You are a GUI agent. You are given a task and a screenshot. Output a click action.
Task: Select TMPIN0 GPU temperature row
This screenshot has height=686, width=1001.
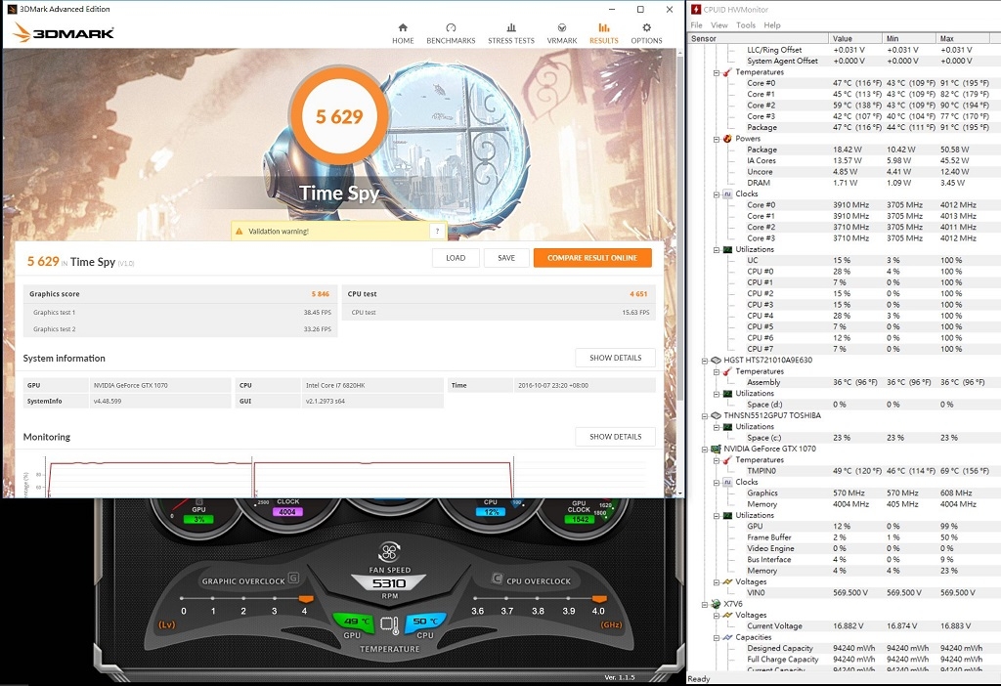tap(868, 471)
